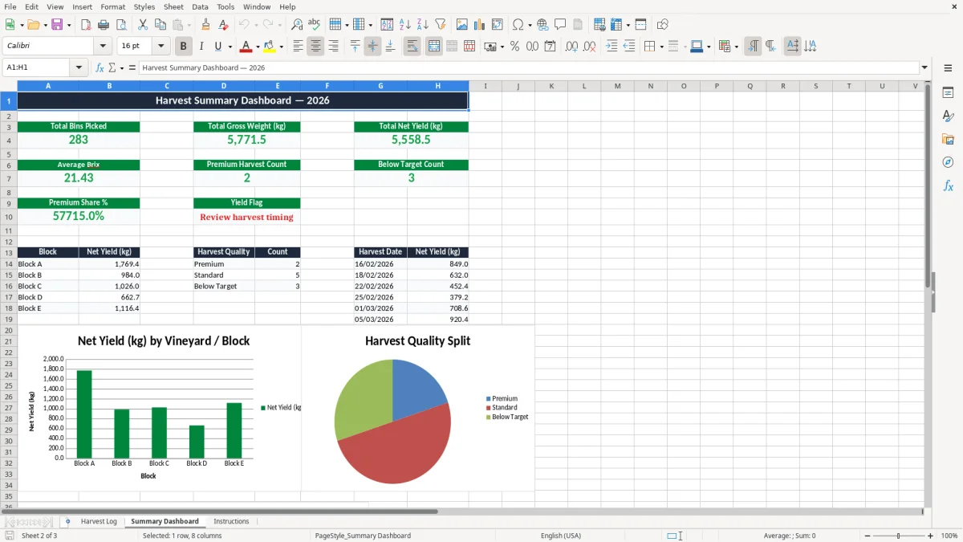The width and height of the screenshot is (963, 542).
Task: Open the sidebar Properties panel
Action: point(948,93)
